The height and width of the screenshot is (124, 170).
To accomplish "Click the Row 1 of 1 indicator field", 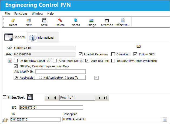I will click(x=77, y=98).
